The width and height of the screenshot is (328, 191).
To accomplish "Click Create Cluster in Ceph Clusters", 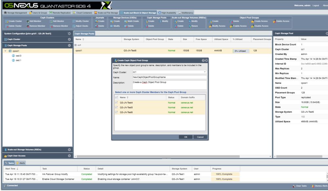I will pos(13,21).
